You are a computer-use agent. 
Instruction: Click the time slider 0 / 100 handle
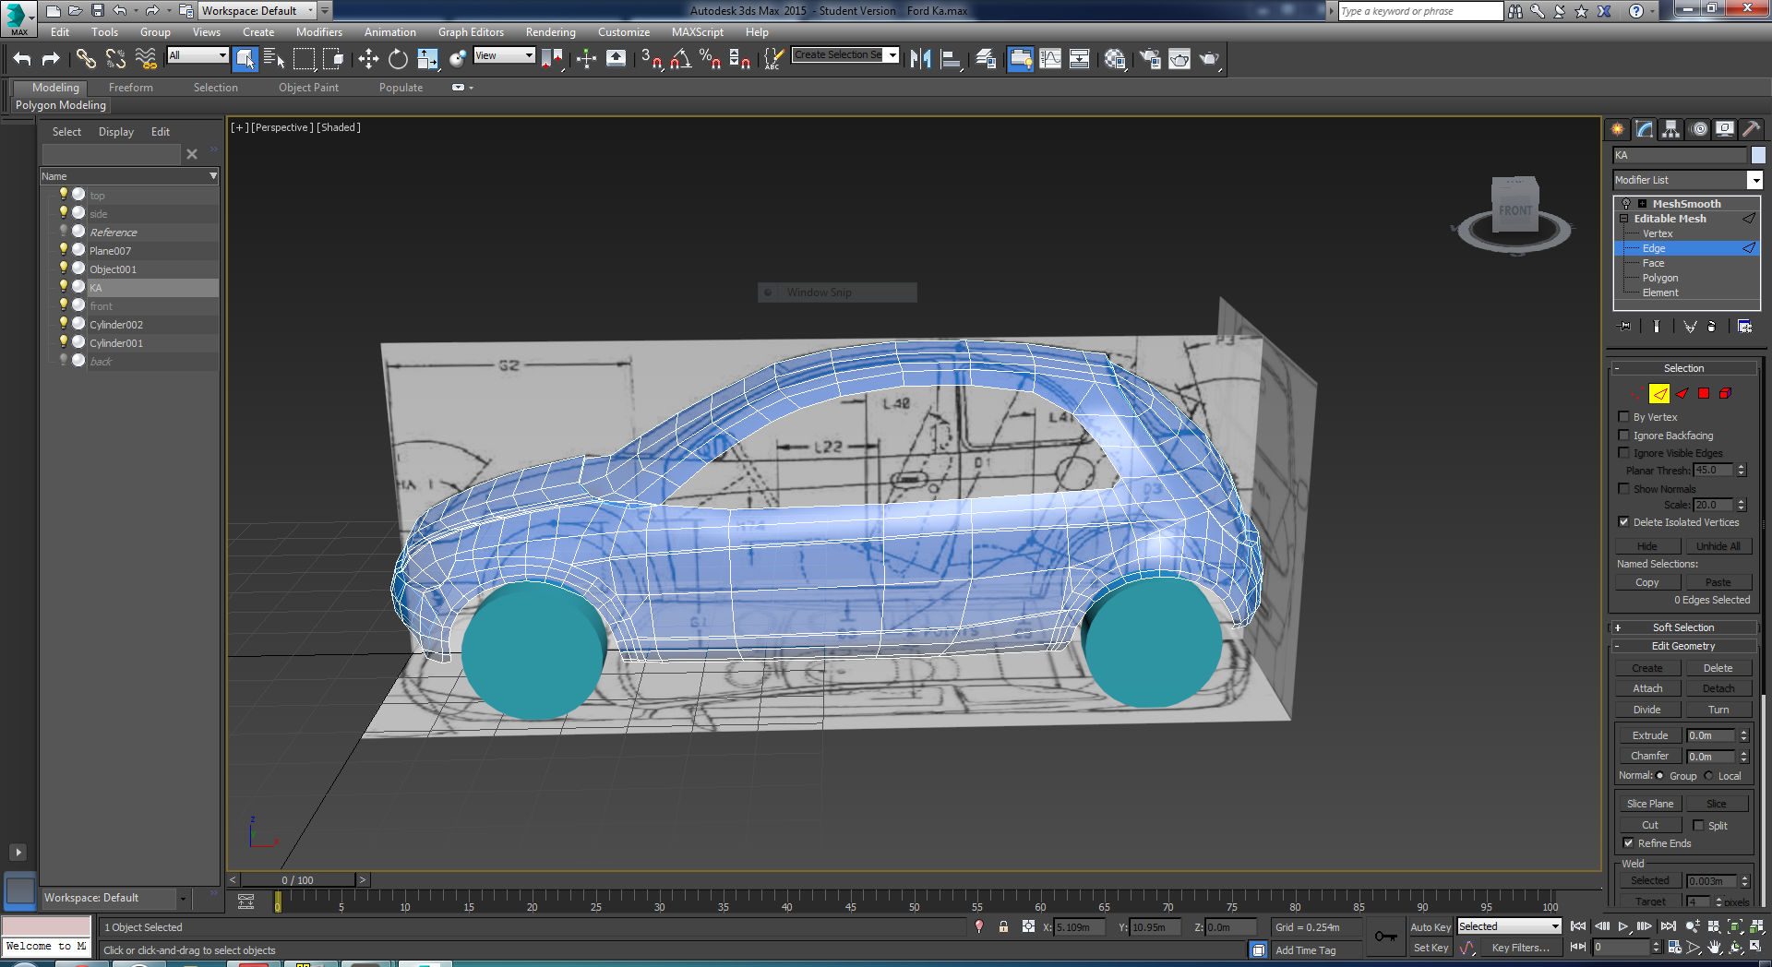(x=298, y=880)
